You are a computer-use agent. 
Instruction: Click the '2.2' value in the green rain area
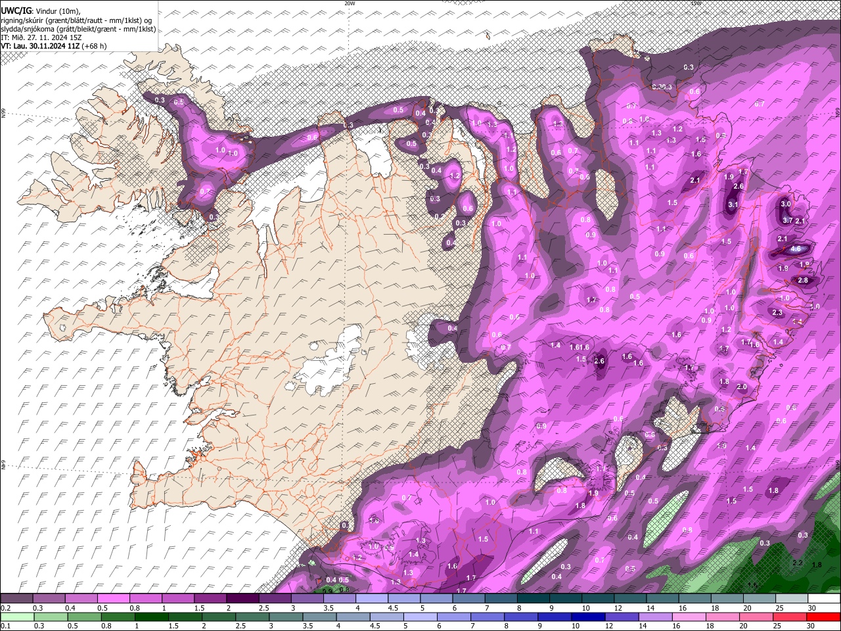pos(798,563)
